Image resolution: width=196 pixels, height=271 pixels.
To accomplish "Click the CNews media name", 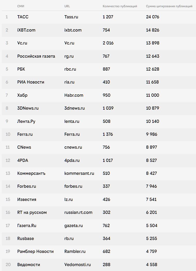I will coord(24,147).
